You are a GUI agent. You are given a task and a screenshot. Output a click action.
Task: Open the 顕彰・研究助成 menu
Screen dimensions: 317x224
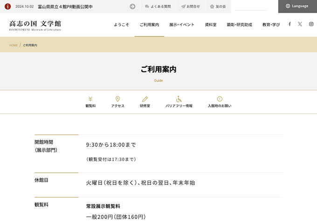tap(239, 25)
